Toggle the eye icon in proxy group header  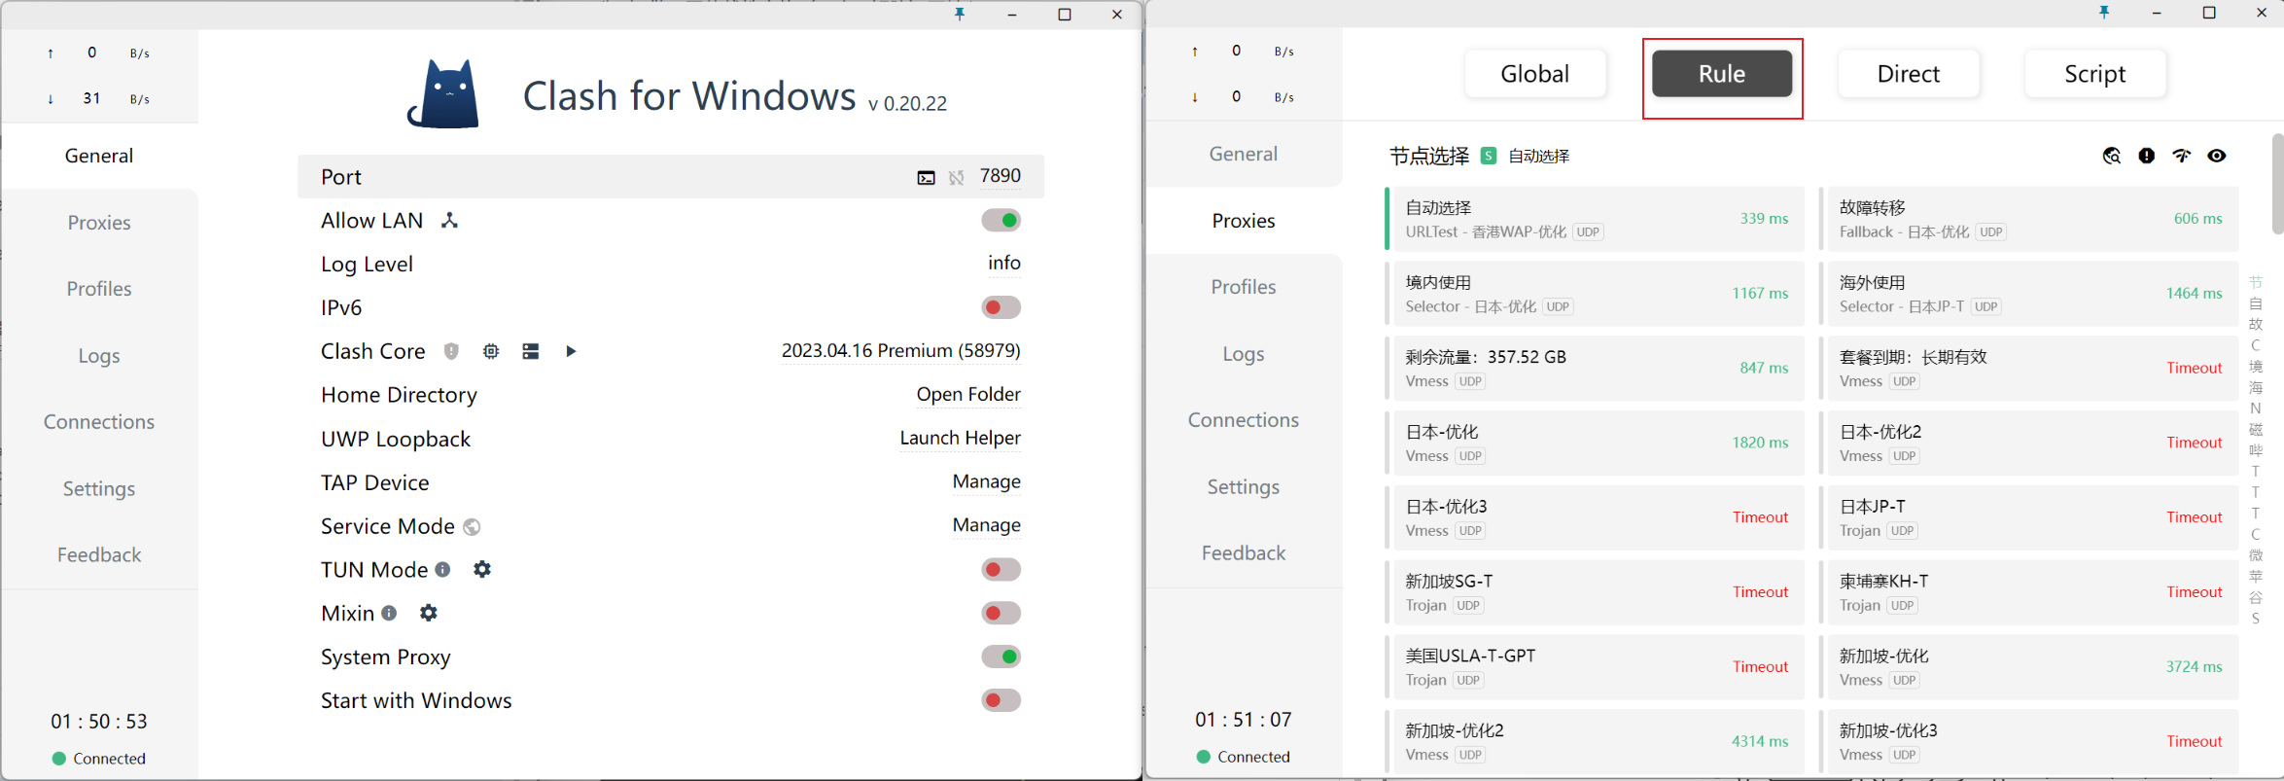click(2217, 156)
